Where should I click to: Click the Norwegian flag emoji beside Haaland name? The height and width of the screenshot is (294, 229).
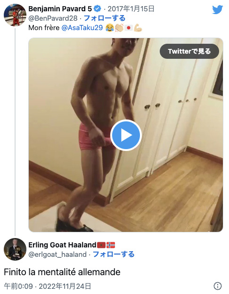(111, 245)
